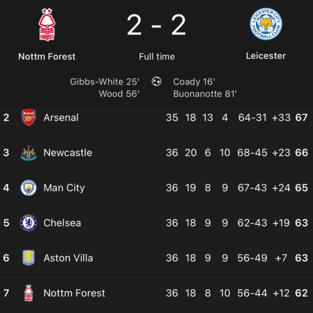Tap the Nottm Forest badge in table
Screen dimensions: 313x313
coord(29,293)
